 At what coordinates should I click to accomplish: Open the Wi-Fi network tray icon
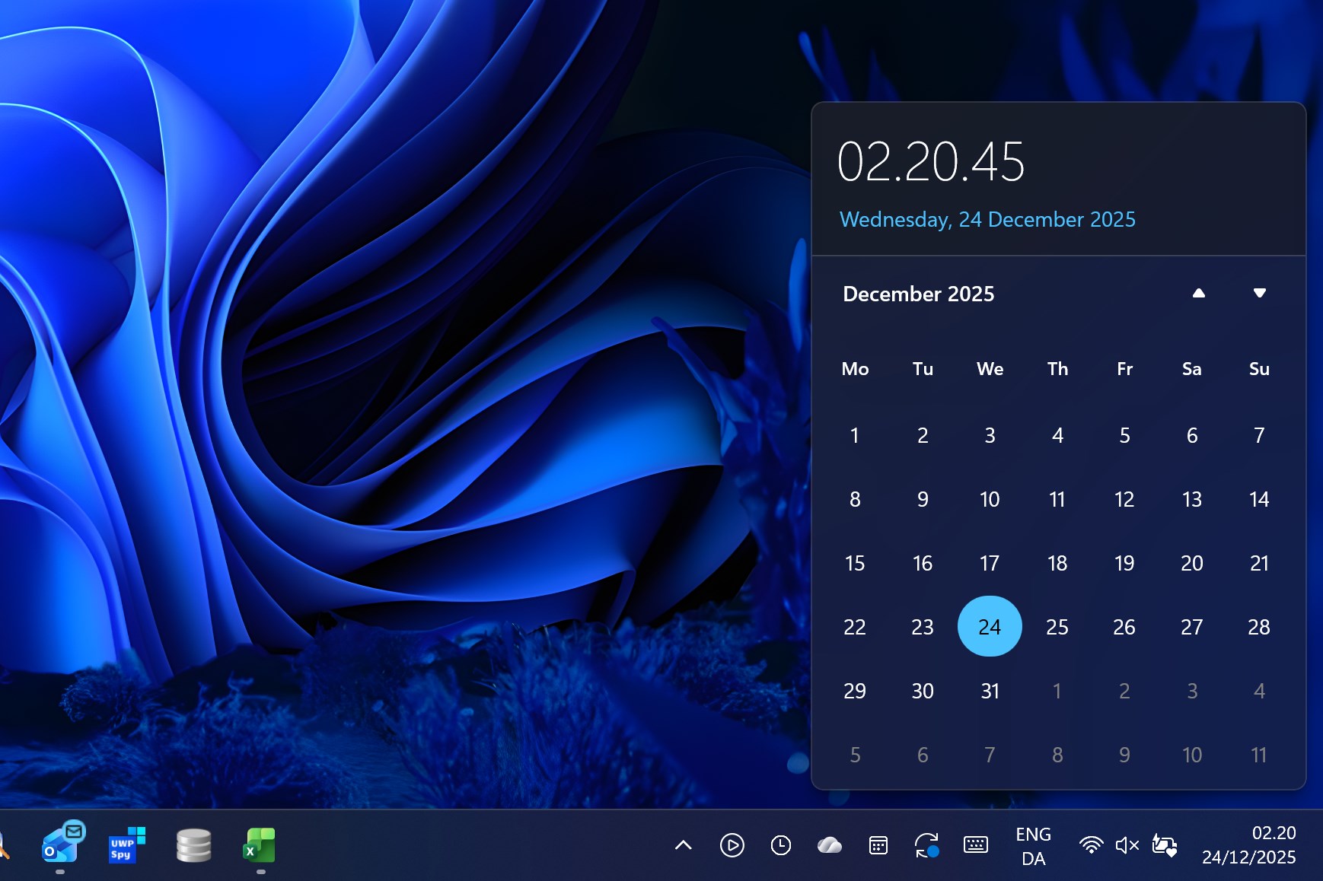(x=1091, y=845)
